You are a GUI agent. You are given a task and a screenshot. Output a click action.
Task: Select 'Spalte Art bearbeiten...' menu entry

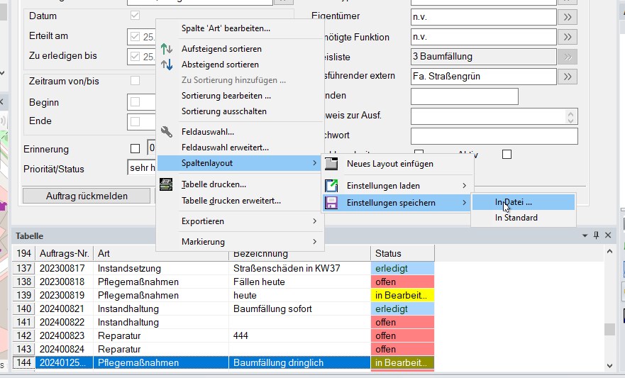coord(240,28)
